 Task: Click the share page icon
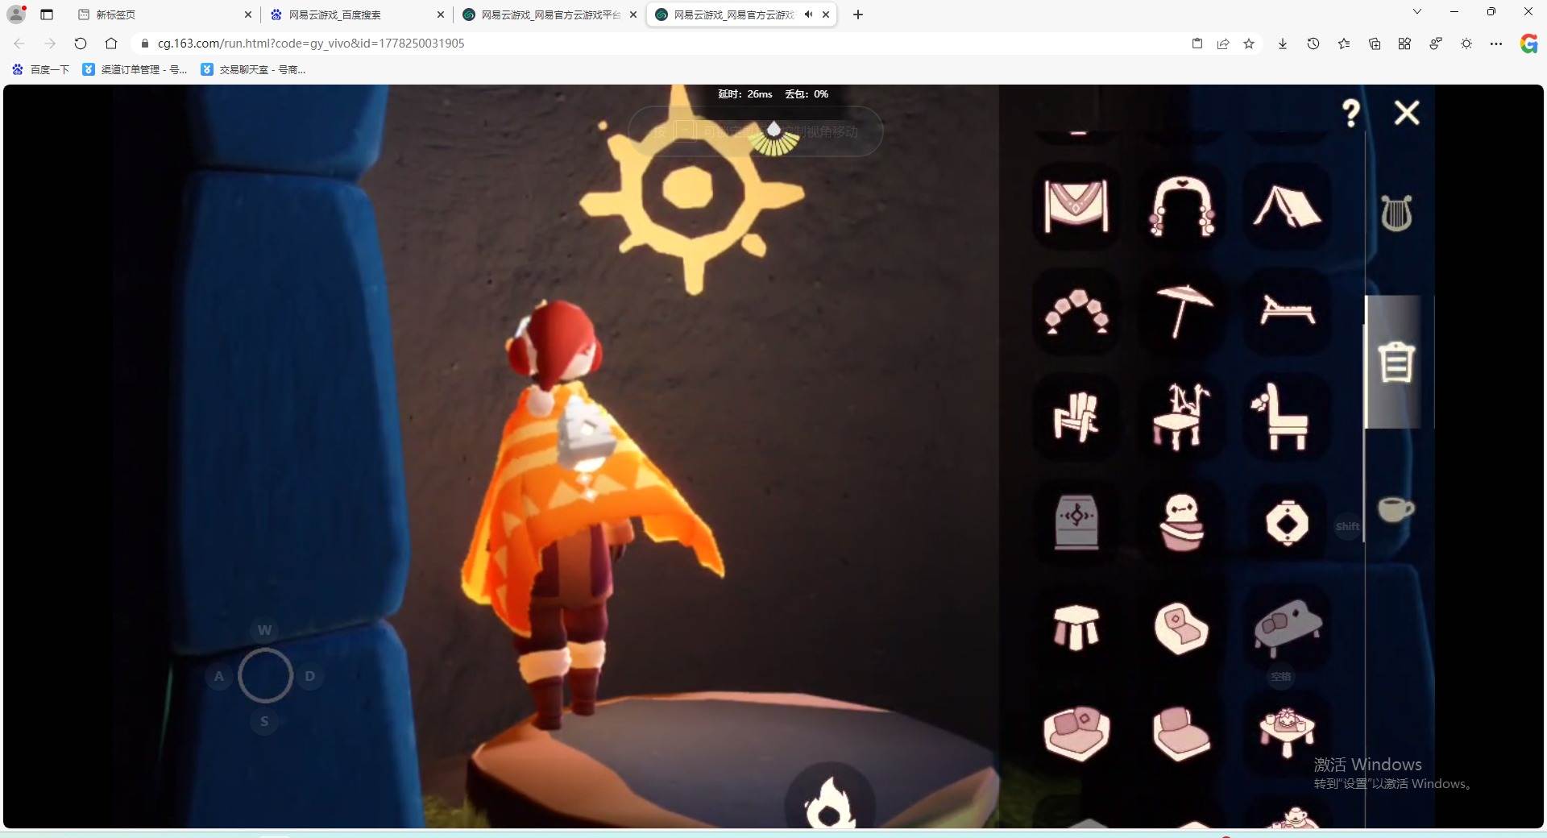tap(1223, 44)
